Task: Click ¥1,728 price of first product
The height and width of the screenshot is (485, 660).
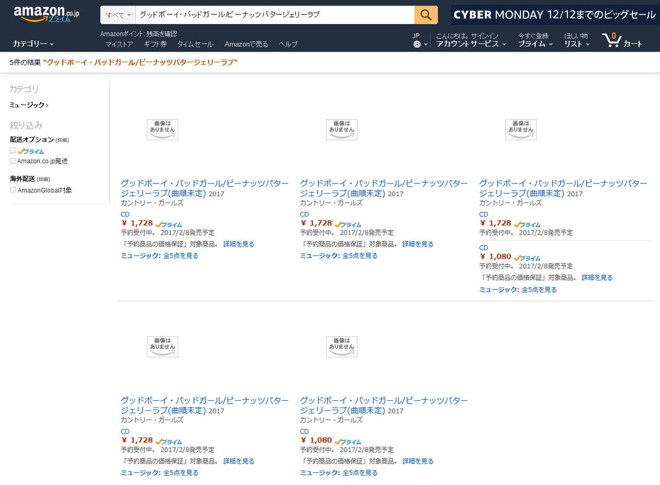Action: [137, 223]
